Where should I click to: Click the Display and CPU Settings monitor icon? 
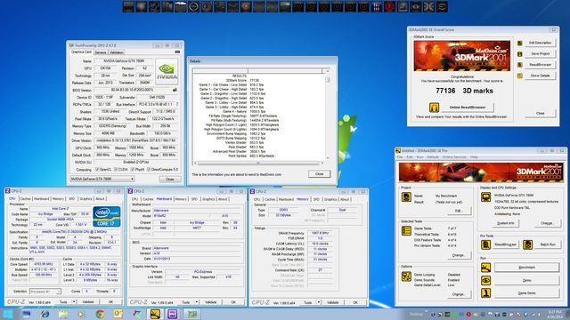coord(485,197)
